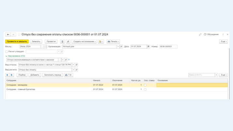The image size is (233, 131).
Task: Click the help question mark icon
Action: click(69, 60)
